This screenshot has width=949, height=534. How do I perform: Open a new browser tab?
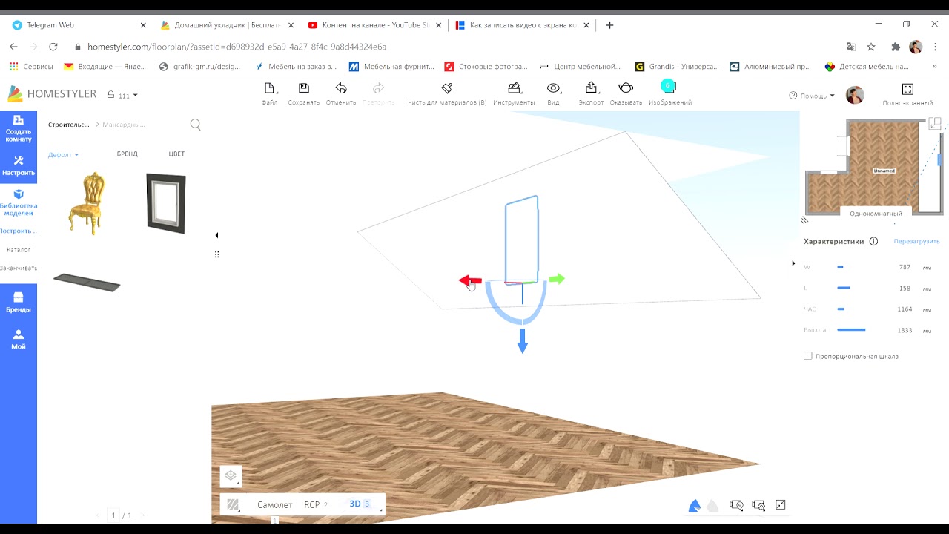[609, 25]
